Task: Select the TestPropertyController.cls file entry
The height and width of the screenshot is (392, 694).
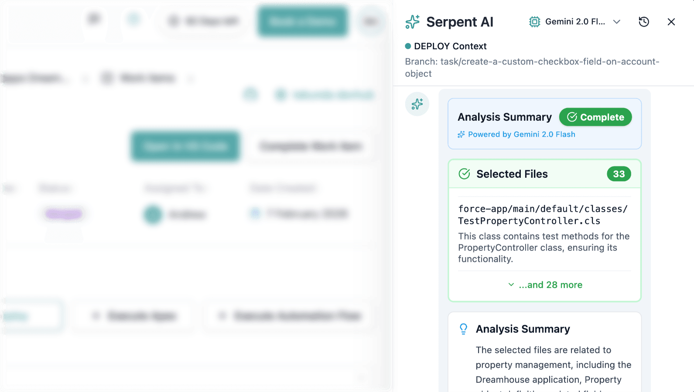Action: pos(543,215)
